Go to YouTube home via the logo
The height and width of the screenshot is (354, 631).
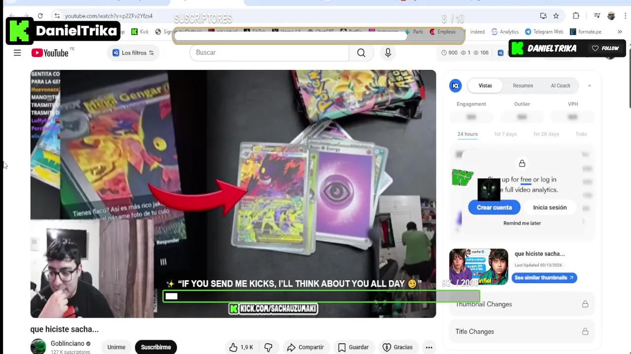tap(51, 53)
